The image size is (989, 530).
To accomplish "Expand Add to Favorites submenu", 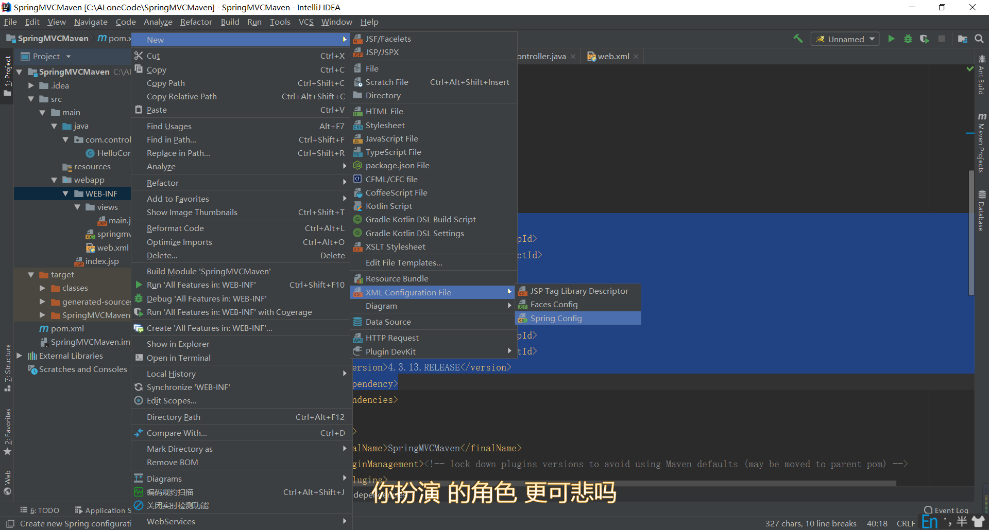I will [x=241, y=199].
